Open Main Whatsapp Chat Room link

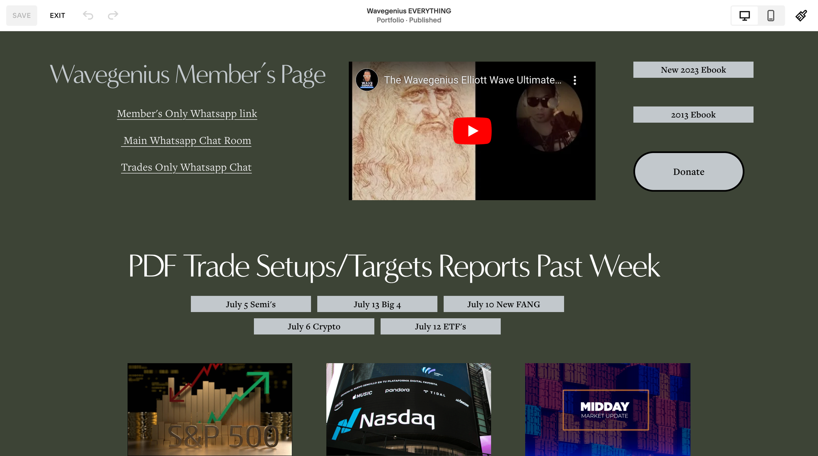pyautogui.click(x=187, y=140)
